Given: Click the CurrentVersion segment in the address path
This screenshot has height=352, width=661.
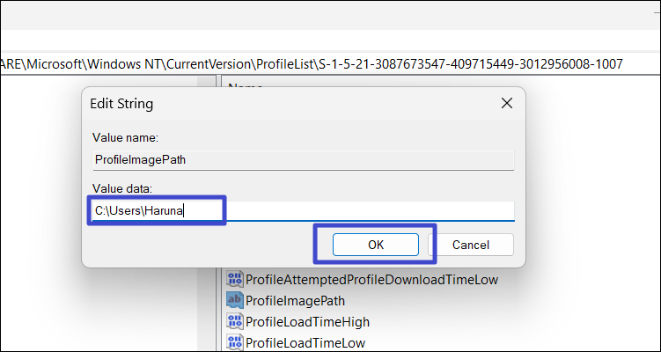Looking at the screenshot, I should [x=204, y=65].
